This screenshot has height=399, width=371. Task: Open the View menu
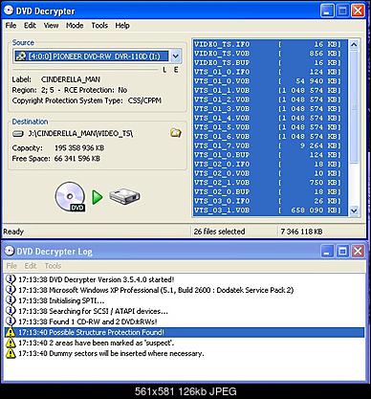51,26
